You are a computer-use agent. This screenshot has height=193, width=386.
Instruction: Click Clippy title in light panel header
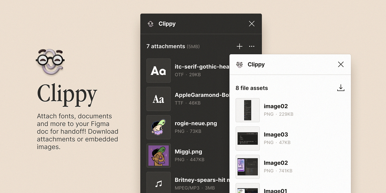click(x=256, y=65)
